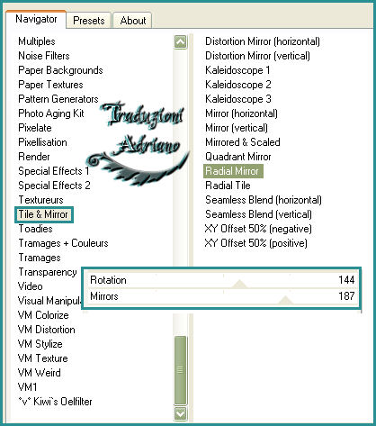Select the Special Effects 1 category

tap(54, 171)
